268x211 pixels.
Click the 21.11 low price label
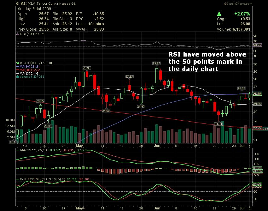point(13,142)
